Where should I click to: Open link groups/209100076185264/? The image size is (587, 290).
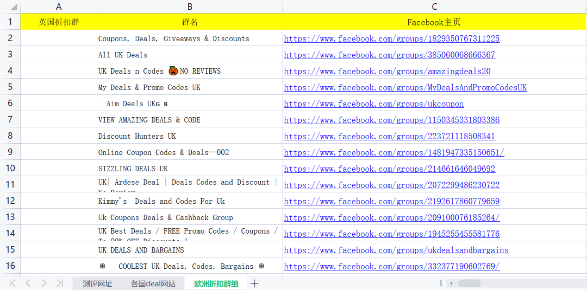point(391,218)
